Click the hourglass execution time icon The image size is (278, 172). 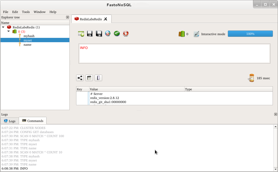251,78
